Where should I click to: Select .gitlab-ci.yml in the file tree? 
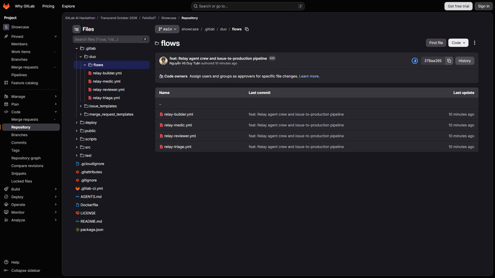[92, 188]
